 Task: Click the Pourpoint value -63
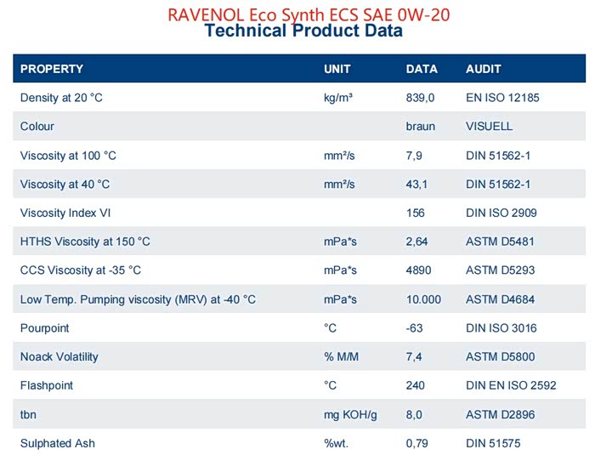[x=415, y=328]
